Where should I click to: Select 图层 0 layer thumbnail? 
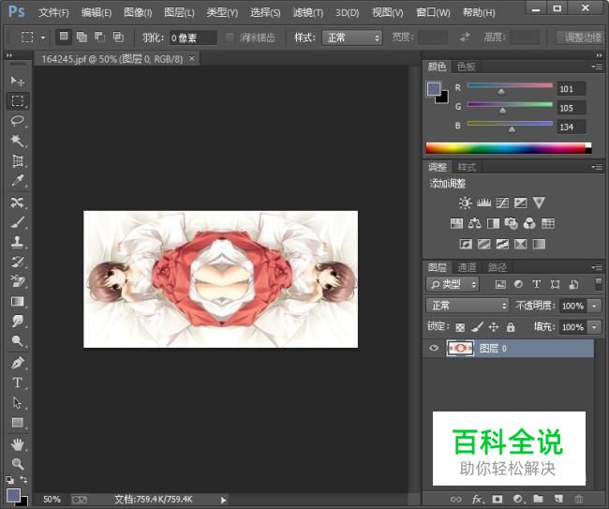(460, 348)
